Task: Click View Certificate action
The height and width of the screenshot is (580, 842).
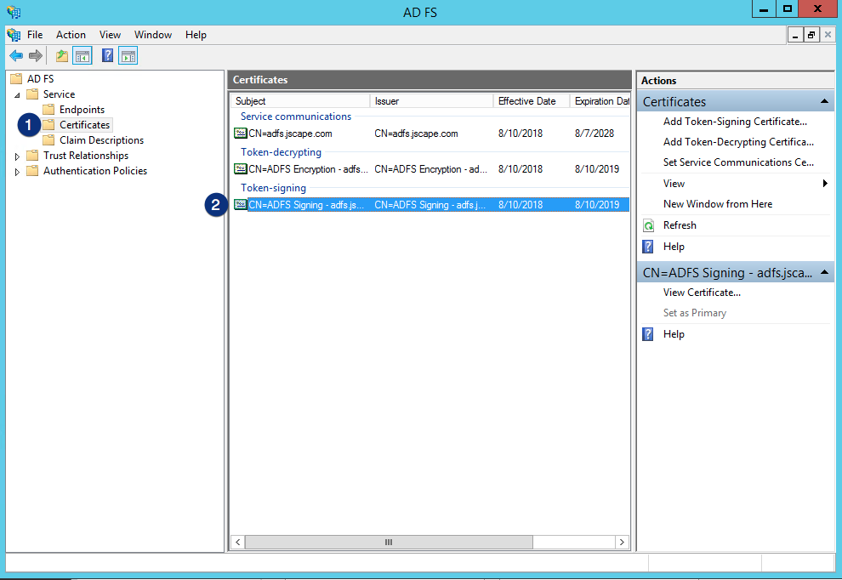Action: pos(702,293)
